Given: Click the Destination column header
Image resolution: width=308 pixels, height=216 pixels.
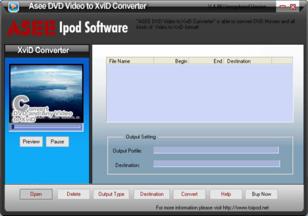Looking at the screenshot, I should (x=248, y=61).
